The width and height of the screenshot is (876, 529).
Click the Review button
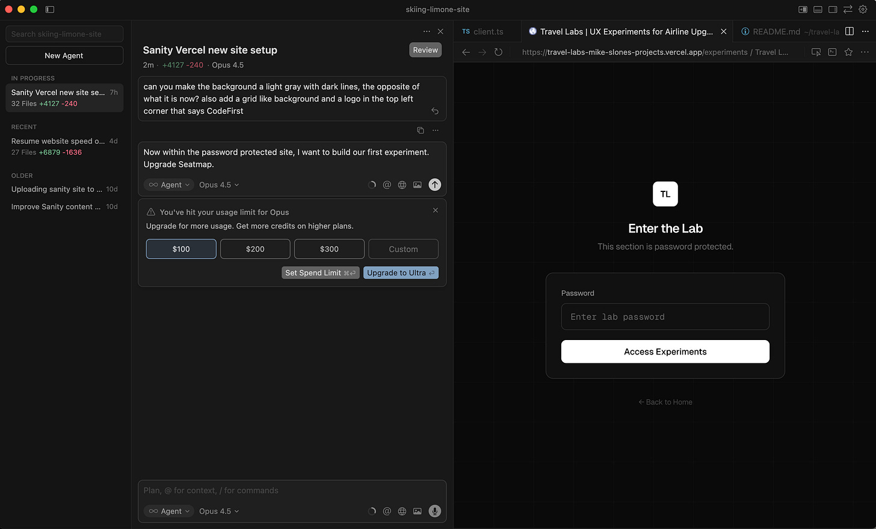coord(425,50)
